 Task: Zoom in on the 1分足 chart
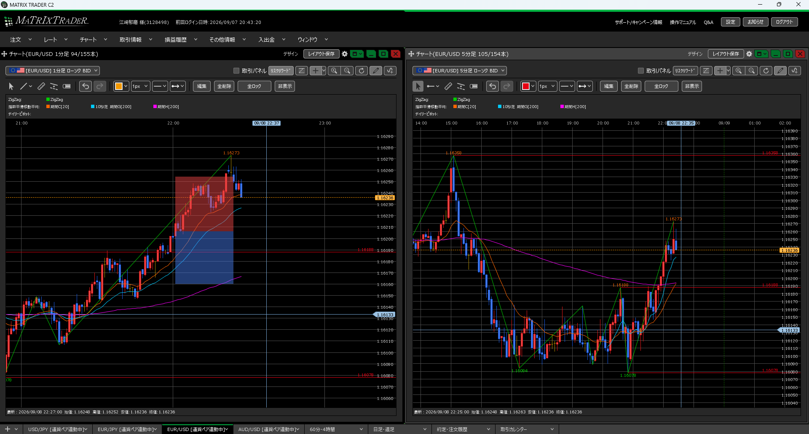point(334,71)
